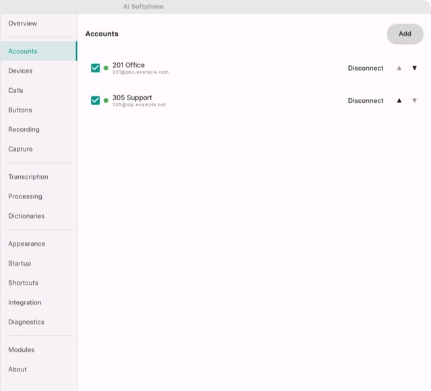Select the 201 Office account name
The height and width of the screenshot is (391, 431).
129,65
